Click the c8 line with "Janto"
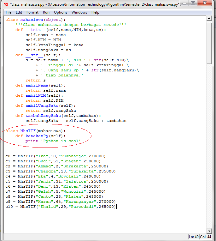216x241 pixels. (x=54, y=196)
